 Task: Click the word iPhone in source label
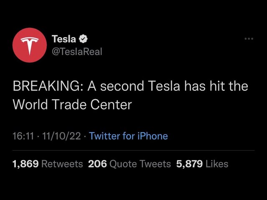tap(153, 136)
